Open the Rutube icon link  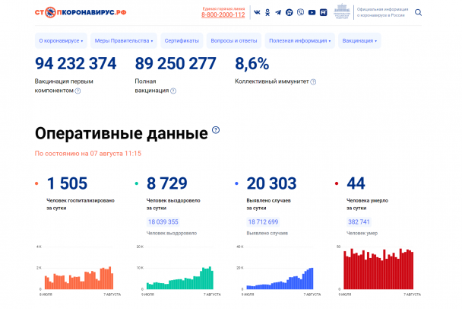click(323, 12)
